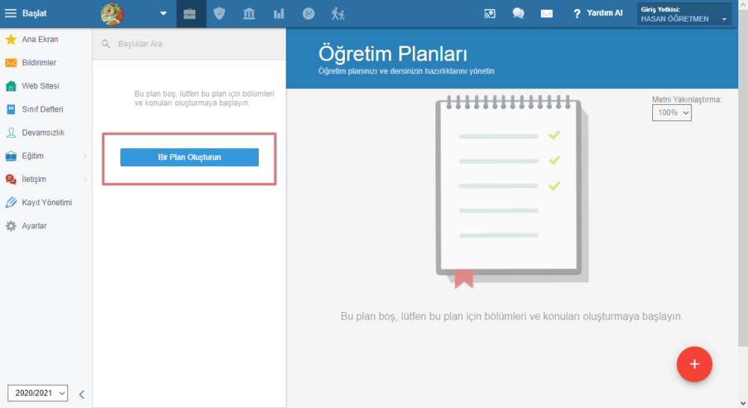The image size is (748, 408).
Task: Expand the Eğitim submenu chevron
Action: 85,156
